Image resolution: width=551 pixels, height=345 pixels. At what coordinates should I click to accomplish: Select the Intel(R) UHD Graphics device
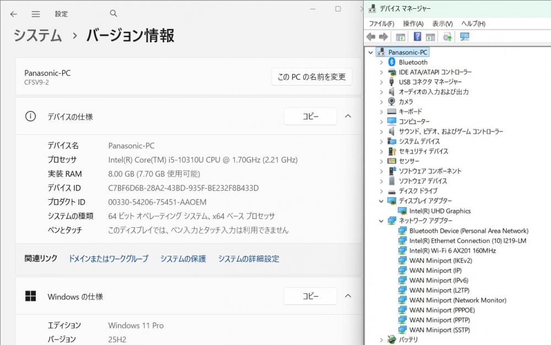(x=440, y=211)
